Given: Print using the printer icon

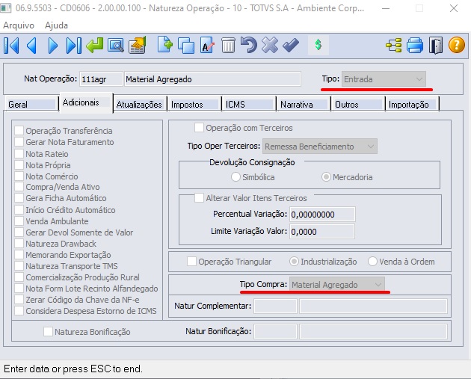Looking at the screenshot, I should (x=415, y=46).
